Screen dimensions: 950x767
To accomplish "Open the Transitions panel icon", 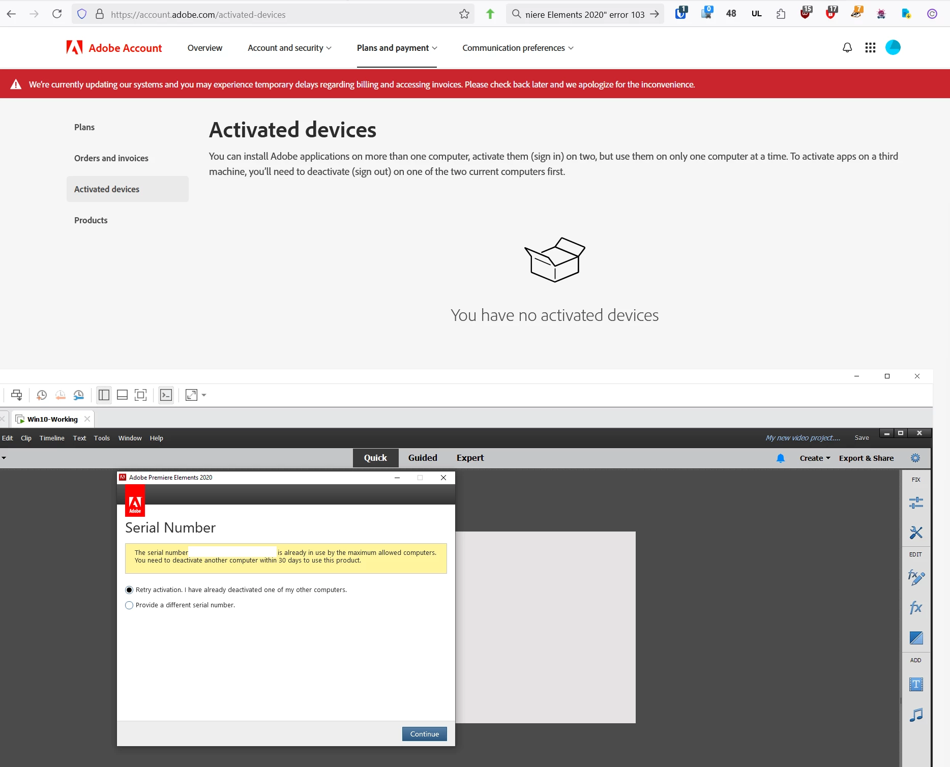I will (916, 638).
